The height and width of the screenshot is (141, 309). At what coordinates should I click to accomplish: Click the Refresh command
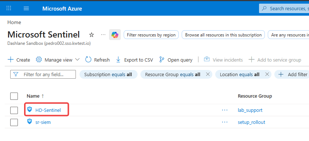(x=97, y=60)
